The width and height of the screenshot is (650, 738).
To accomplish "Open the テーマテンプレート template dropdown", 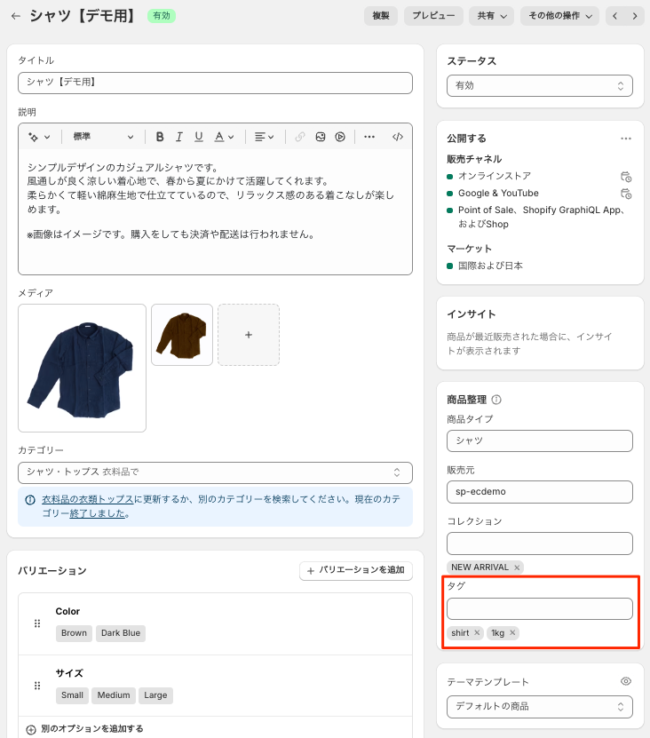I will click(539, 707).
